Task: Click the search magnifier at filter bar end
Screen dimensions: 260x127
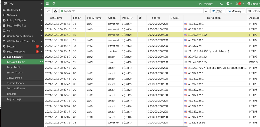Action: [x=206, y=11]
